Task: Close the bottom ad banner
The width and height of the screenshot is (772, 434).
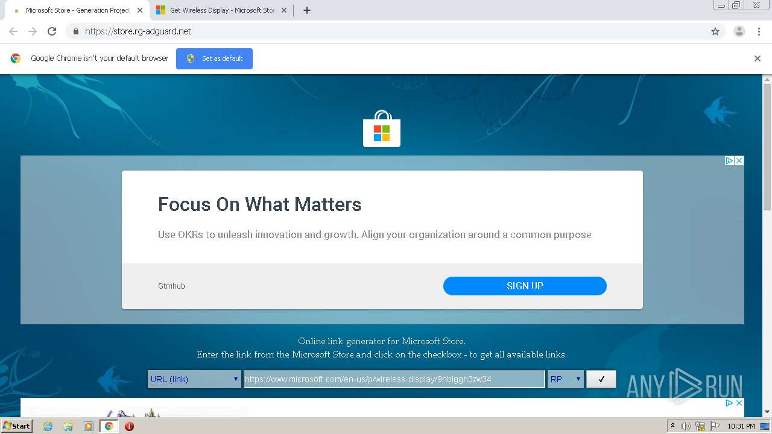Action: [x=739, y=403]
